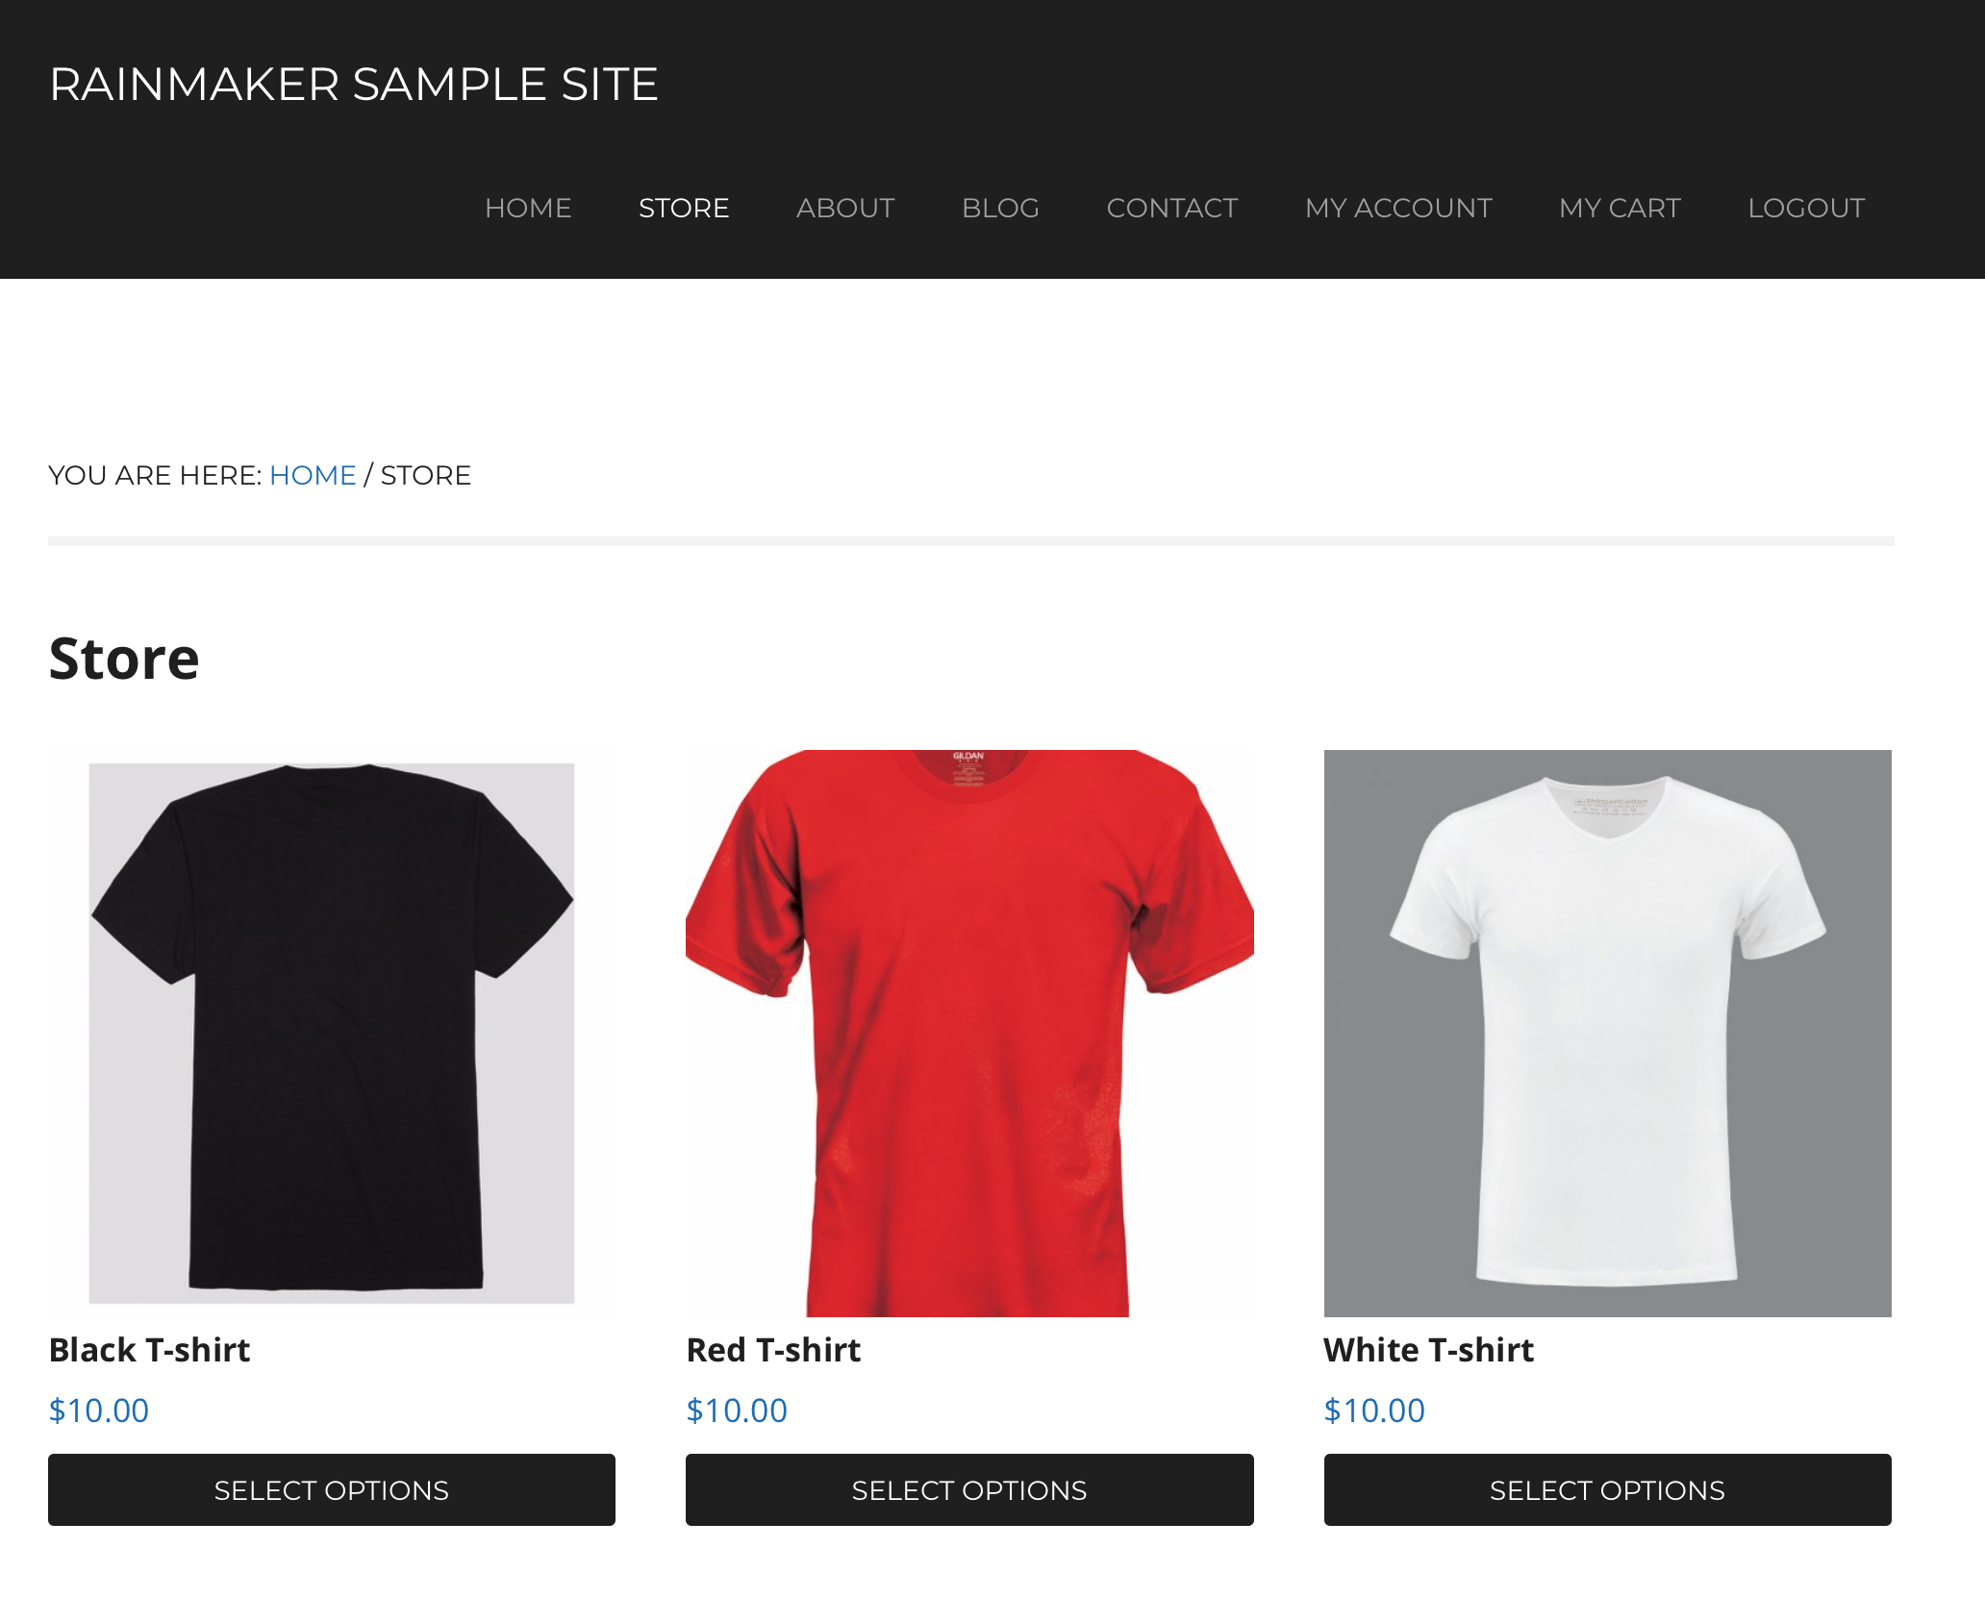
Task: Open My Account from navigation
Action: click(1398, 208)
